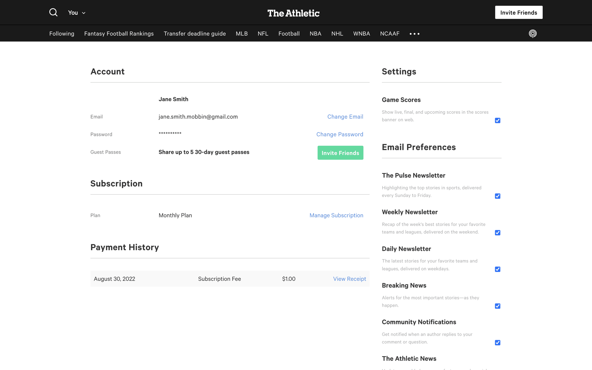The height and width of the screenshot is (370, 592).
Task: Toggle Community Notifications checkbox
Action: point(497,343)
